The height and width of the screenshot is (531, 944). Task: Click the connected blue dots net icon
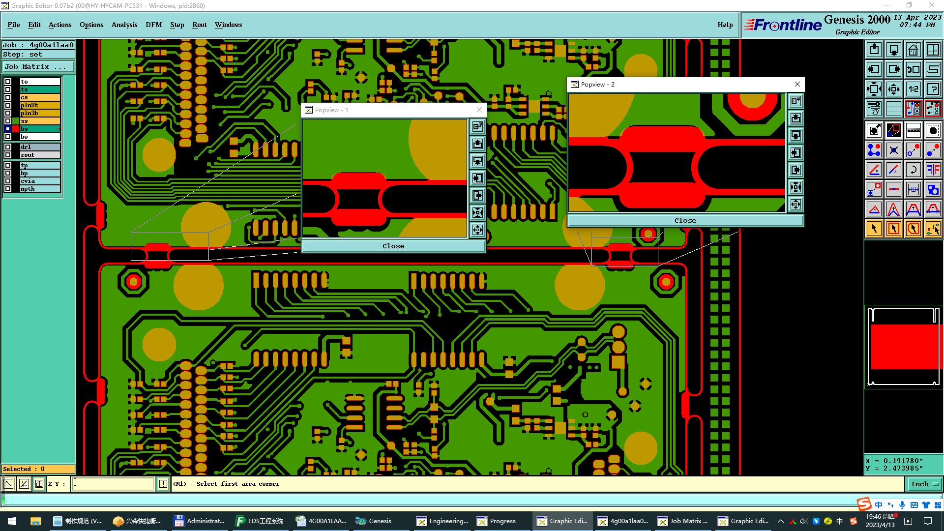[874, 150]
